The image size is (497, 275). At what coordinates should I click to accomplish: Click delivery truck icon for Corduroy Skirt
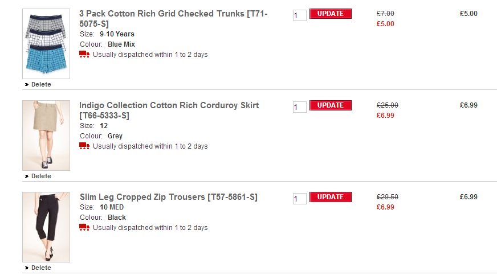pyautogui.click(x=84, y=146)
